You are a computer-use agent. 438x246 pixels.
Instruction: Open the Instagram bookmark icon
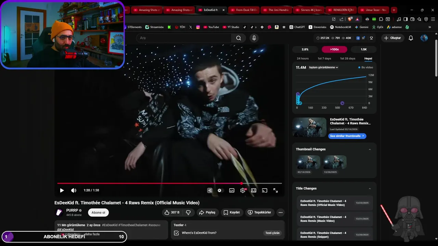(x=198, y=27)
